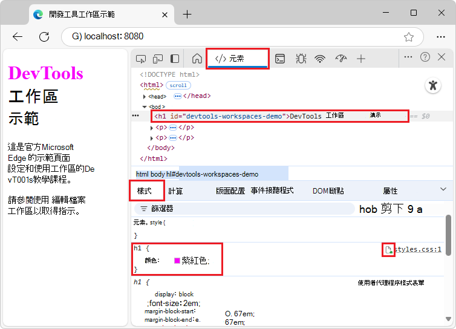Viewport: 456px width, 329px height.
Task: Click ellipsis badge in head node
Action: pos(177,96)
